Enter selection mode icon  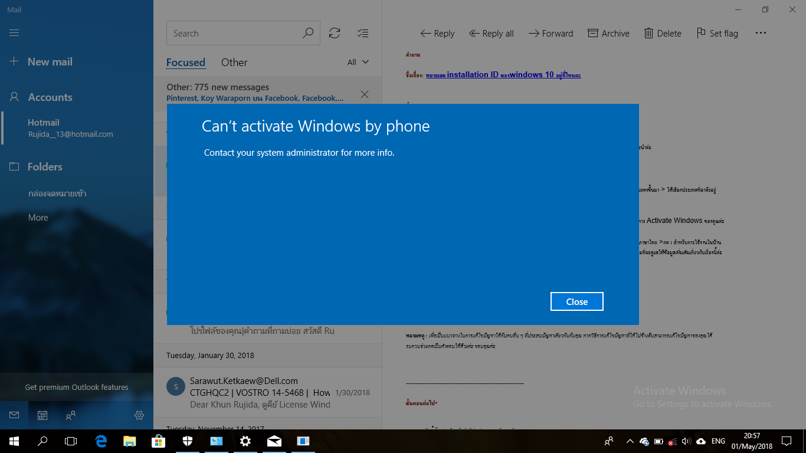tap(363, 34)
